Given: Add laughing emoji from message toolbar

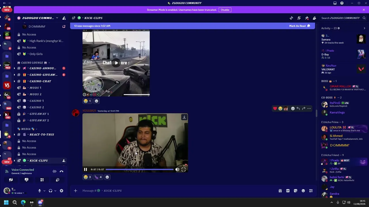Looking at the screenshot, I should point(280,108).
